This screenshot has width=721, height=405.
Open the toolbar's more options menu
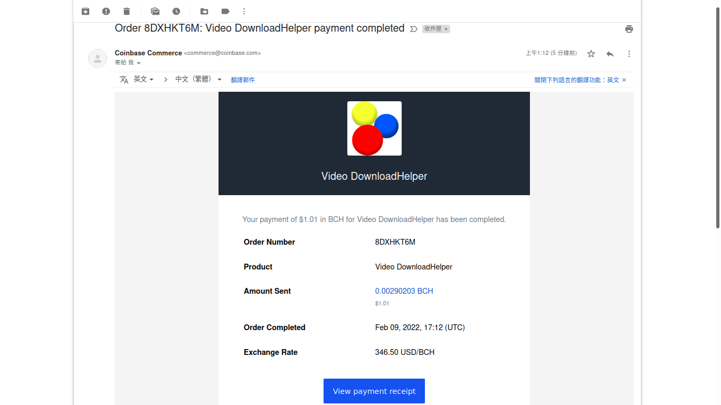click(244, 11)
